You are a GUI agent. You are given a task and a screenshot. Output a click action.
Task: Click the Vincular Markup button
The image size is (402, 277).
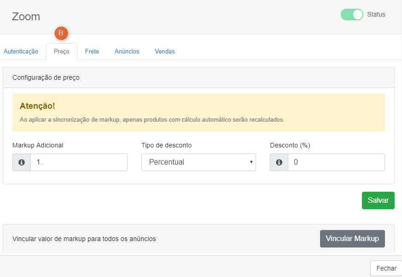pyautogui.click(x=352, y=238)
